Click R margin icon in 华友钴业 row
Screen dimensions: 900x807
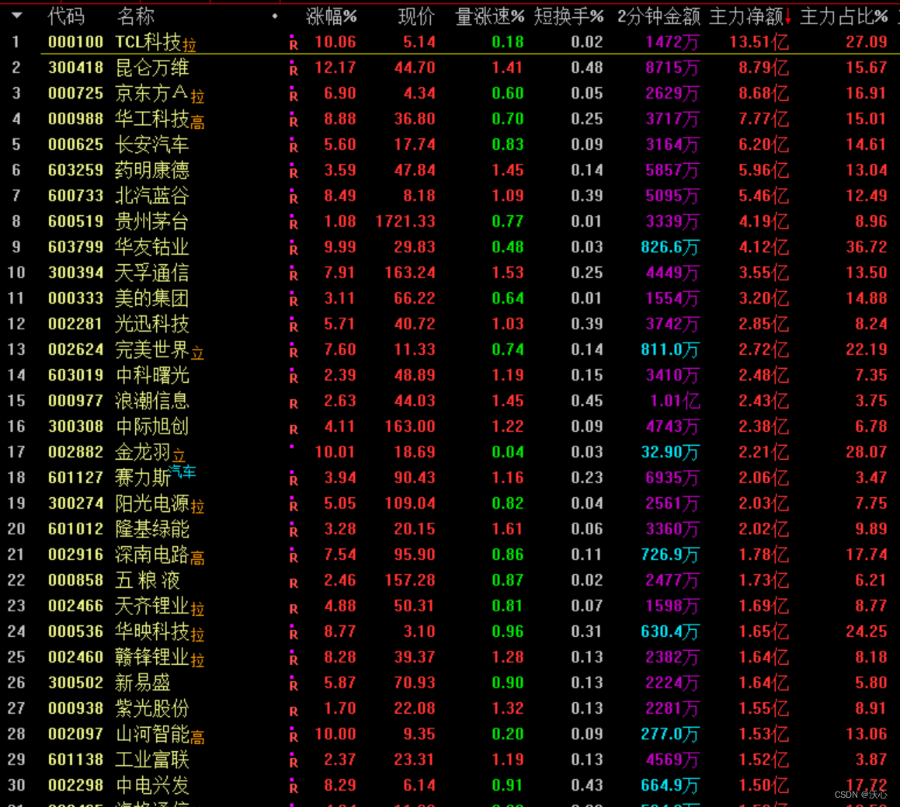(x=294, y=249)
